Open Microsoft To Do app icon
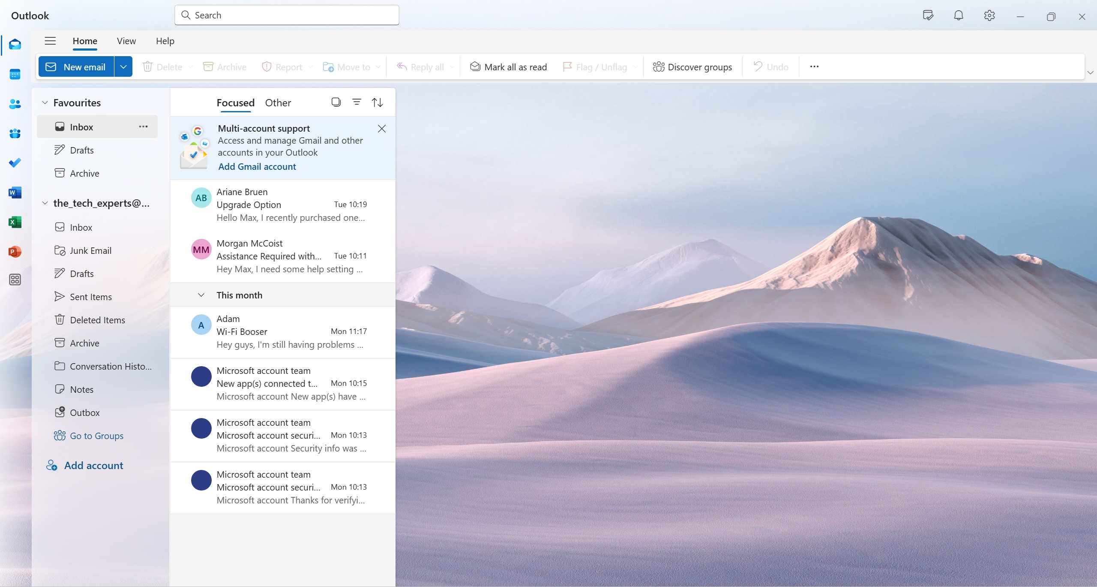Viewport: 1097px width, 587px height. pos(15,163)
